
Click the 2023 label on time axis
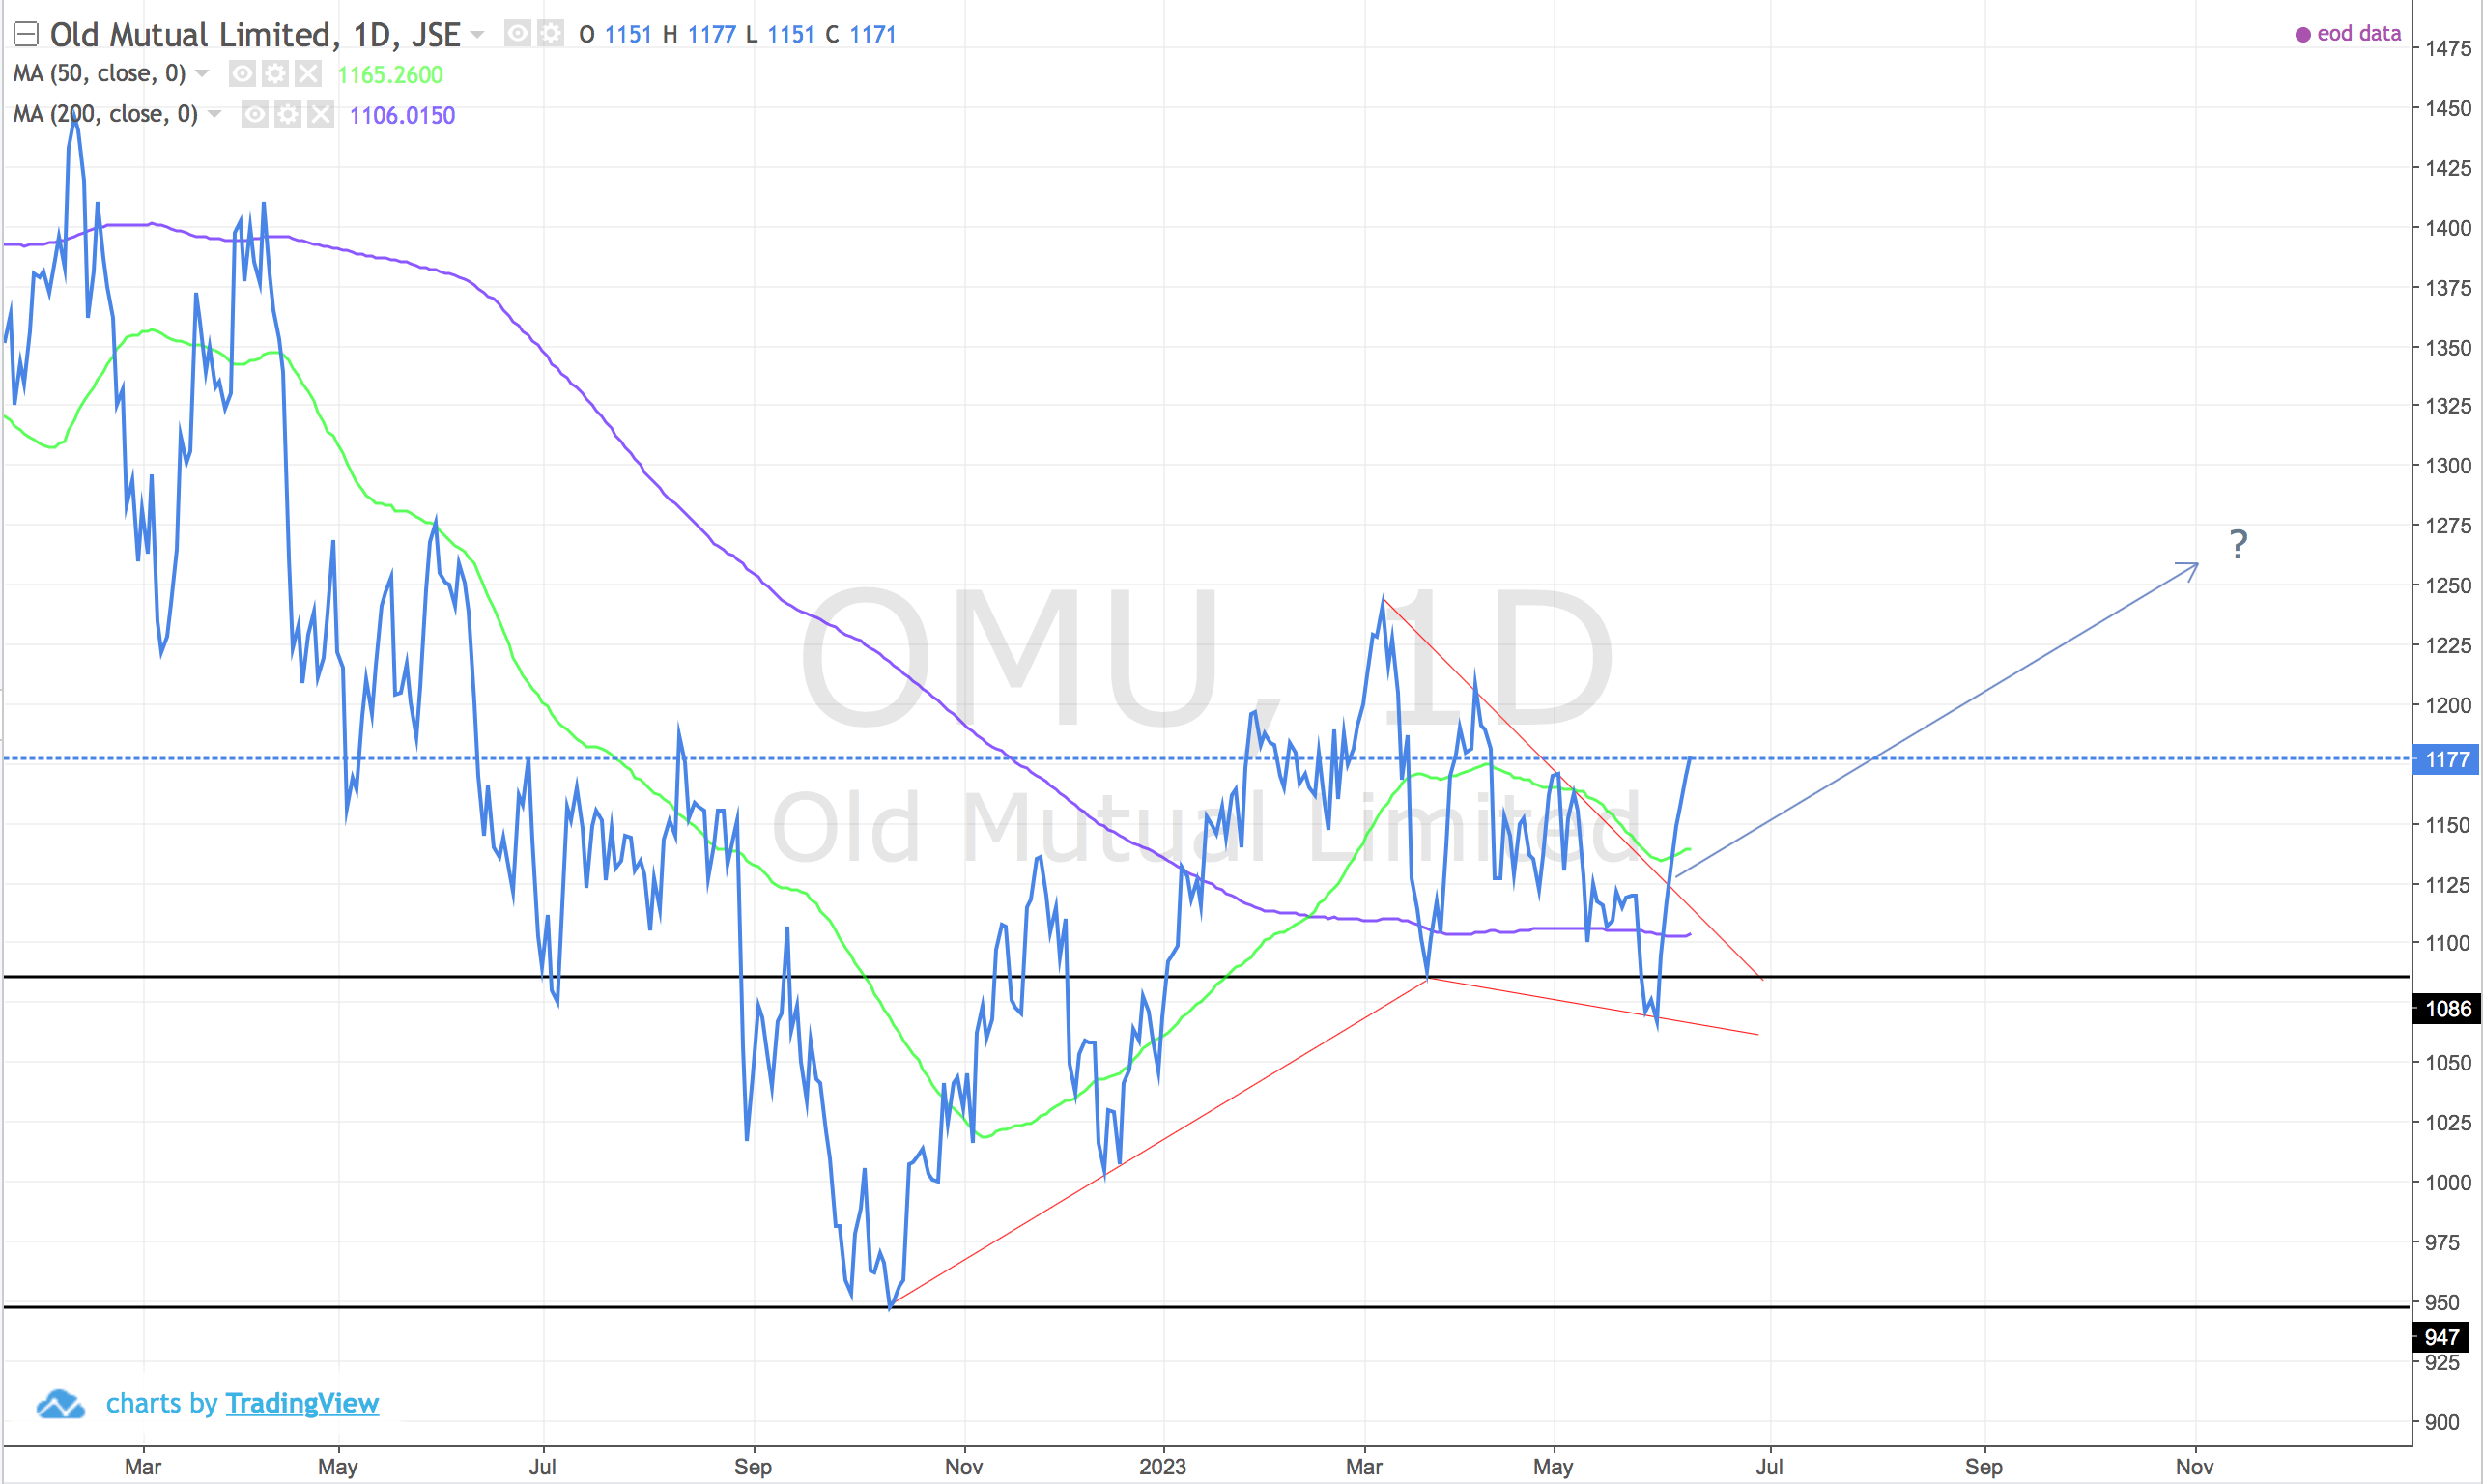(1163, 1467)
